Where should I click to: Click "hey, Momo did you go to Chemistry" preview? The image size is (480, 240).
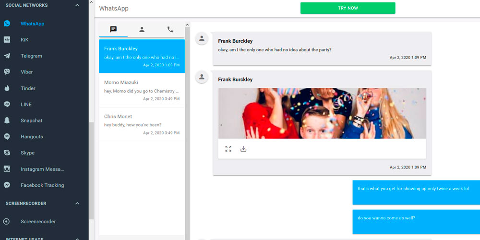click(142, 91)
